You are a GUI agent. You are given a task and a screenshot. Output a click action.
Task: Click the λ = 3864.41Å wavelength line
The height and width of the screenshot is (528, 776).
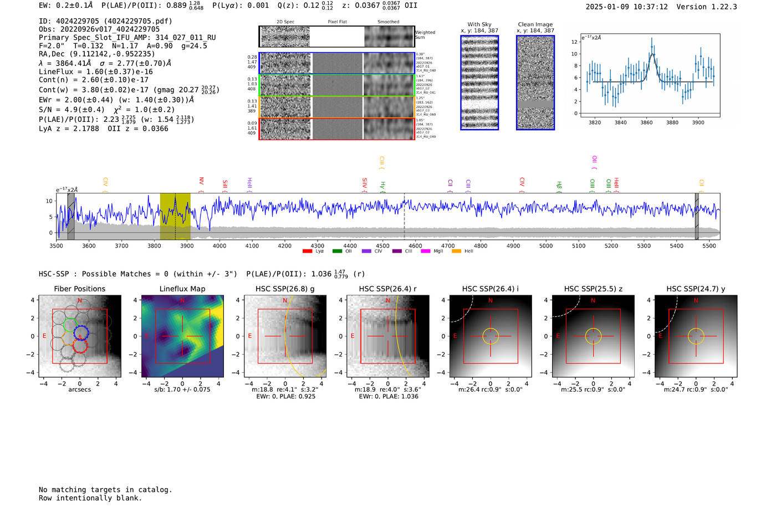click(x=105, y=63)
